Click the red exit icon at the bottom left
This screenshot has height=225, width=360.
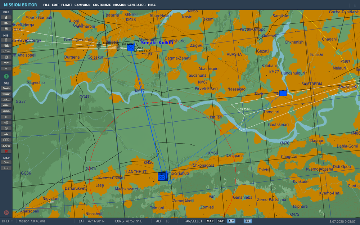point(6,213)
